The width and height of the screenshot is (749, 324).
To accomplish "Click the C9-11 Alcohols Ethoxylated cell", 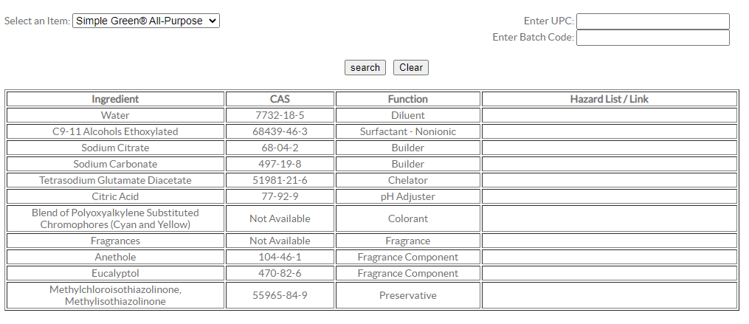I will click(115, 131).
